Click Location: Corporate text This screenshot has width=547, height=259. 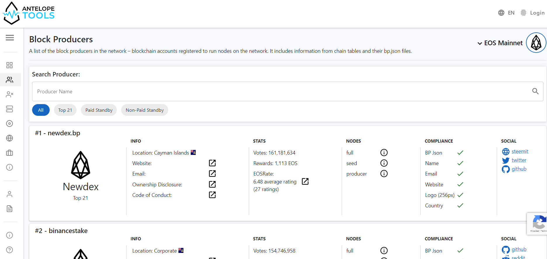(x=154, y=251)
